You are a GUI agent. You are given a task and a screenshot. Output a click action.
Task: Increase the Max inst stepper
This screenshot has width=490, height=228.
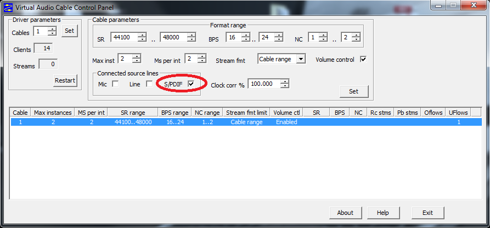tap(137, 56)
